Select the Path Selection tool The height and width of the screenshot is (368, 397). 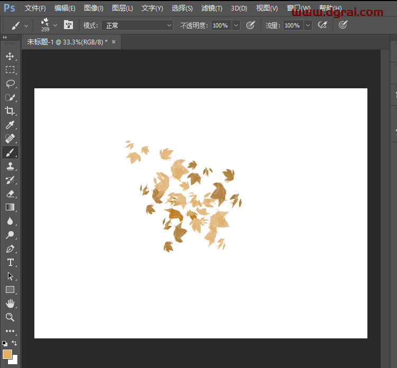10,276
